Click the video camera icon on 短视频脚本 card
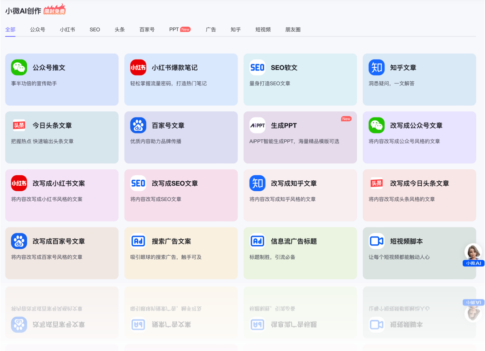485x351 pixels. 376,241
